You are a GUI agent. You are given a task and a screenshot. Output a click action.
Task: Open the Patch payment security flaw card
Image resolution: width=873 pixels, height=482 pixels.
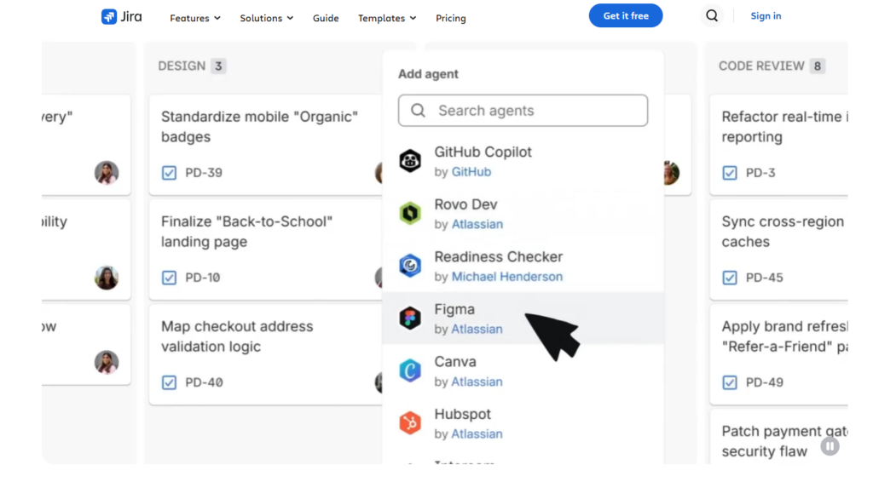[779, 436]
